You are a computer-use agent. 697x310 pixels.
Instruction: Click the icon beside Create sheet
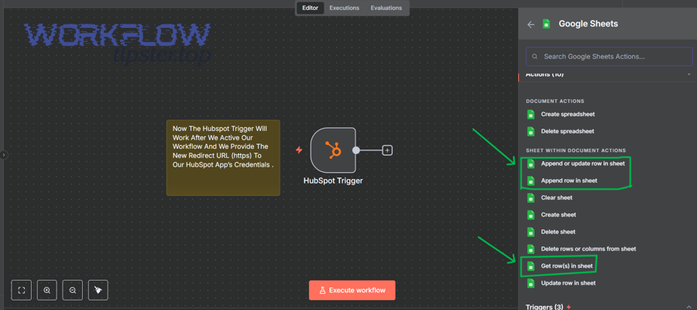tap(530, 215)
